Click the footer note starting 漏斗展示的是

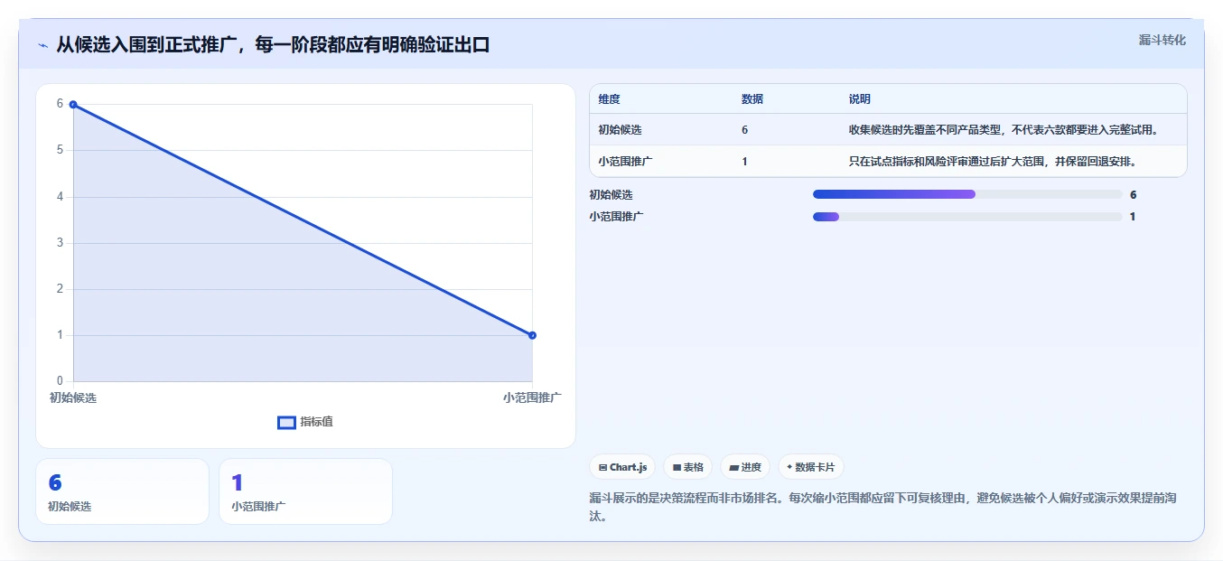883,507
